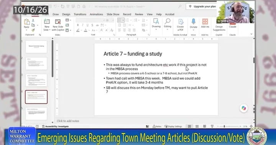Open Display Settings in status bar
This screenshot has height=145, width=276.
click(x=173, y=126)
